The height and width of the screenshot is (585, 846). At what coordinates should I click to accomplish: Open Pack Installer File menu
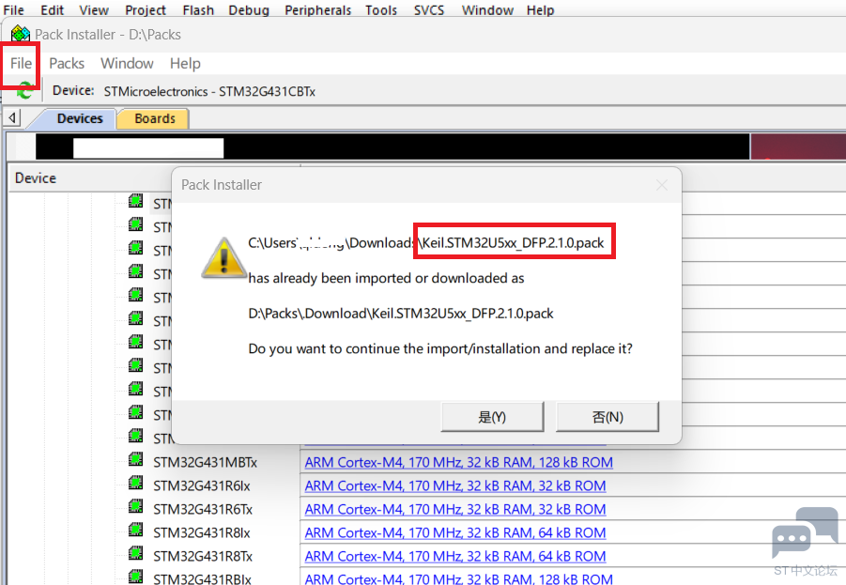[x=21, y=63]
